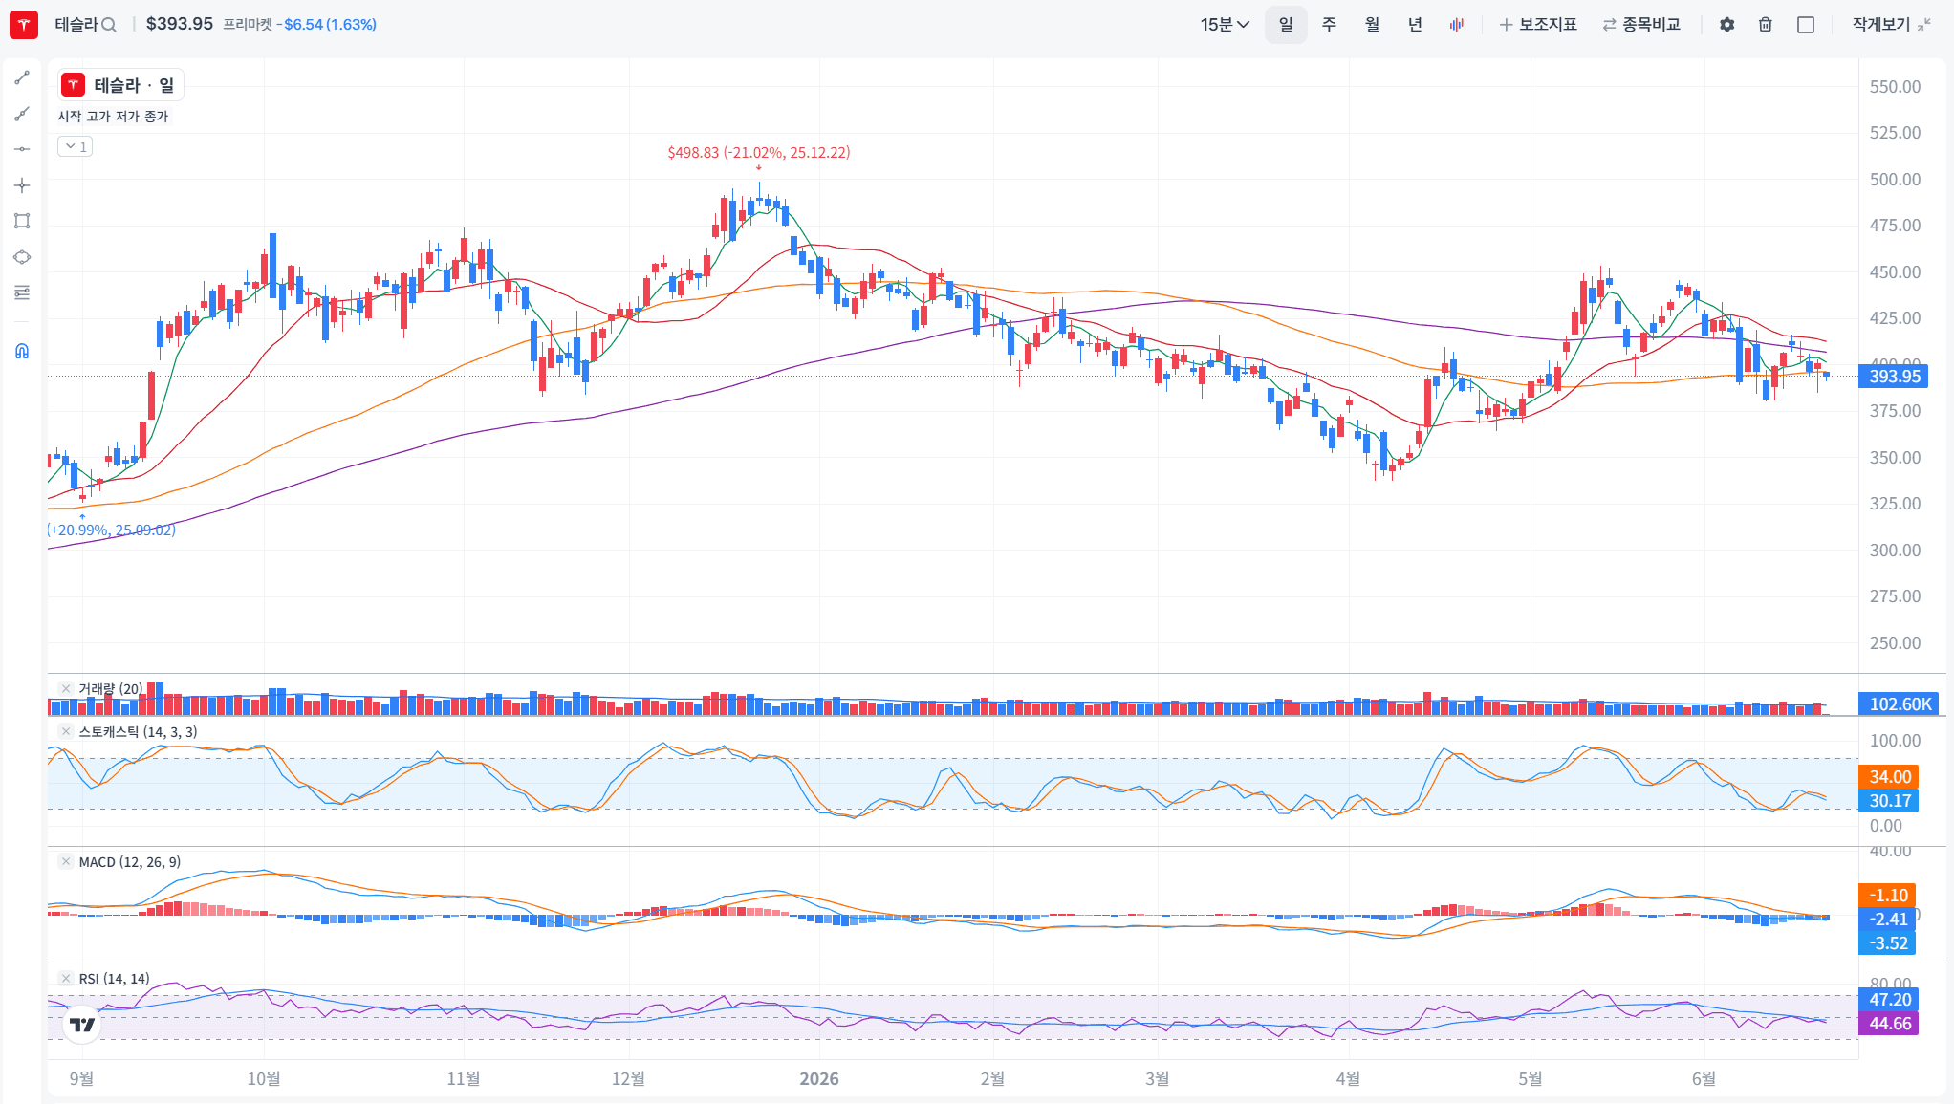The width and height of the screenshot is (1954, 1104).
Task: Open the stock search magnifier
Action: click(109, 25)
